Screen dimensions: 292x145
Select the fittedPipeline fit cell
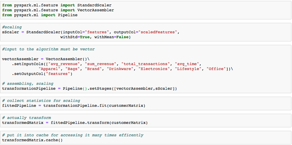pos(74,106)
